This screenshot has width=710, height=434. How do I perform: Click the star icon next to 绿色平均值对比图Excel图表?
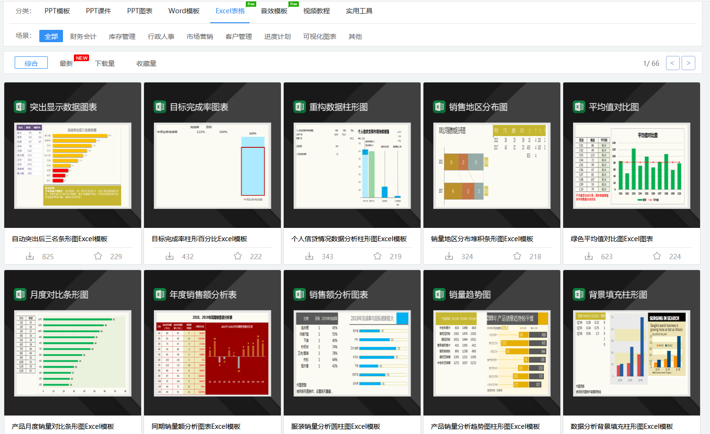[656, 256]
